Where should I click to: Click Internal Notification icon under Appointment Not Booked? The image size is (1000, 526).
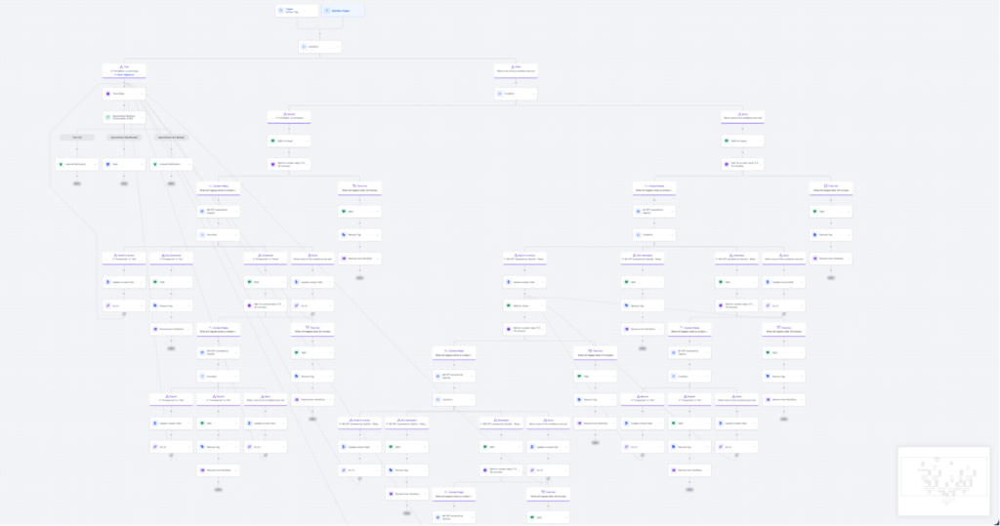(155, 164)
